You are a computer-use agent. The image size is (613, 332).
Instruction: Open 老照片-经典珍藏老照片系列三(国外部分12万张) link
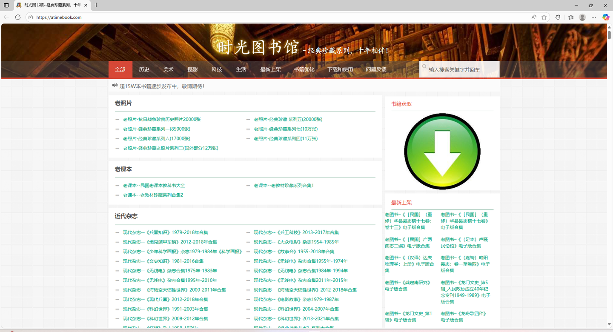(171, 148)
